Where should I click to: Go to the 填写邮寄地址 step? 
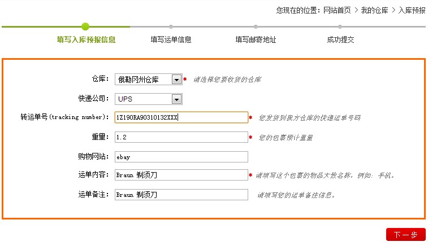256,40
